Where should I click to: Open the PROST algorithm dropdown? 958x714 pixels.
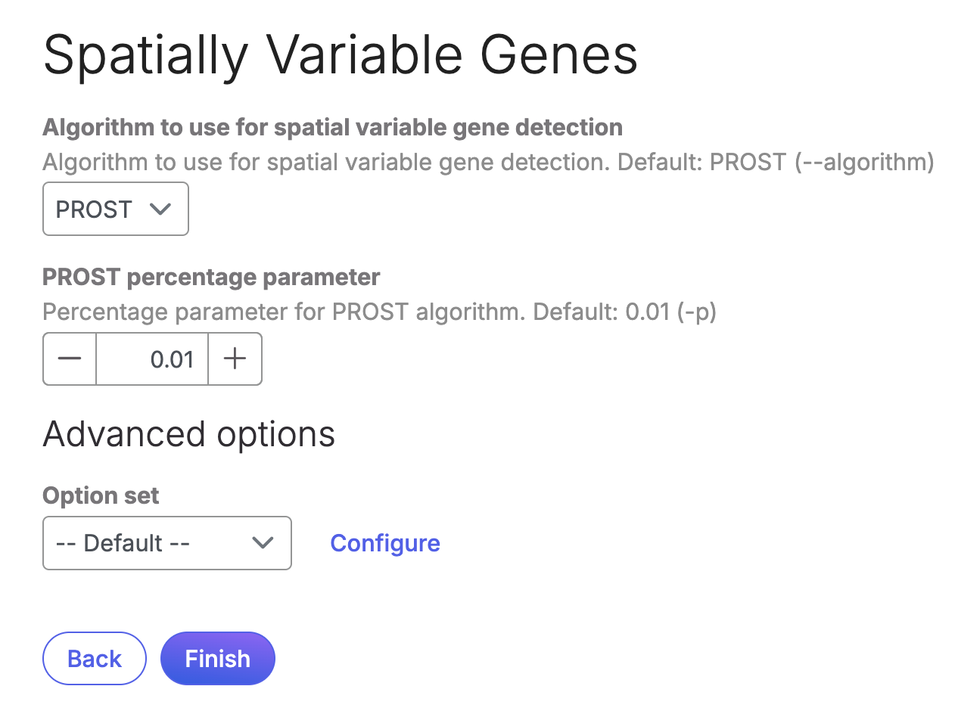point(116,210)
